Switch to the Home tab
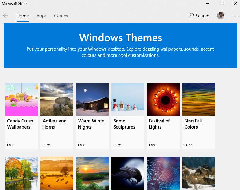Image resolution: width=240 pixels, height=190 pixels. (x=23, y=16)
